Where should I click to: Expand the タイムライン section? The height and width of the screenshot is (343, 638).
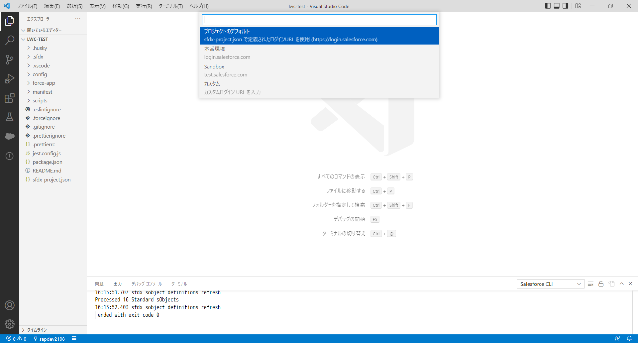tap(53, 330)
